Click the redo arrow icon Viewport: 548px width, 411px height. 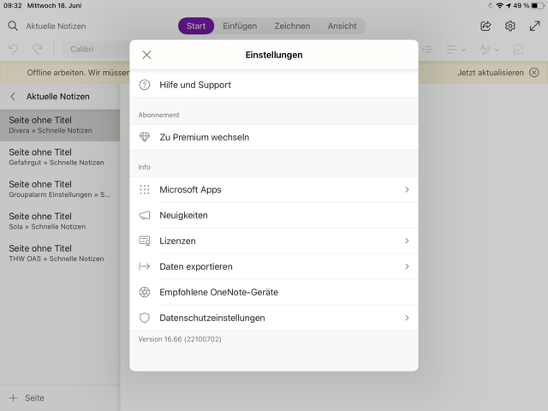click(38, 49)
